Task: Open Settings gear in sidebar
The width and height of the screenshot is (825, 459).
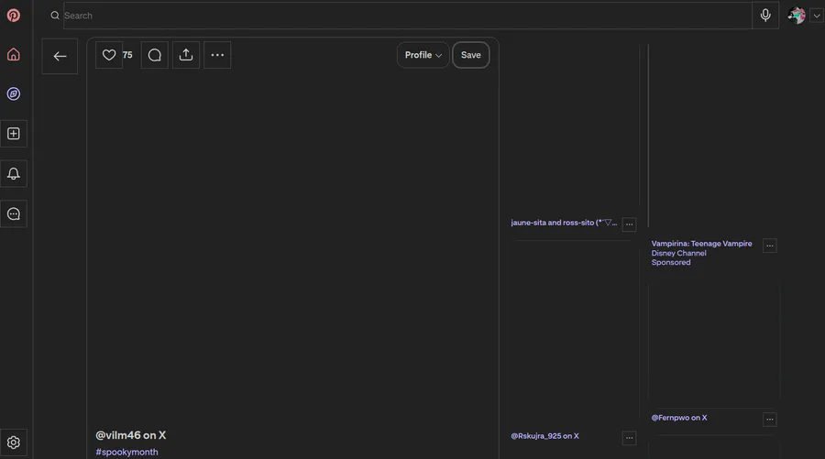Action: (14, 443)
